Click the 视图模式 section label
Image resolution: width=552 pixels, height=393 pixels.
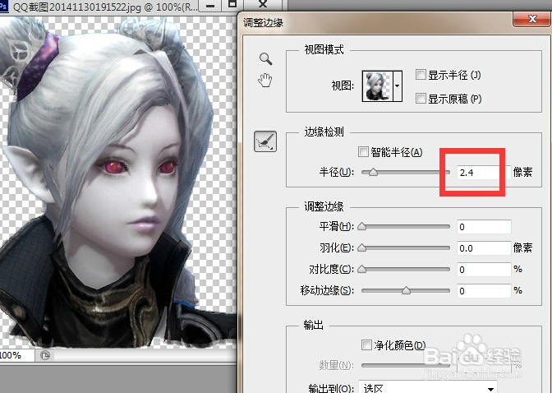tap(324, 49)
